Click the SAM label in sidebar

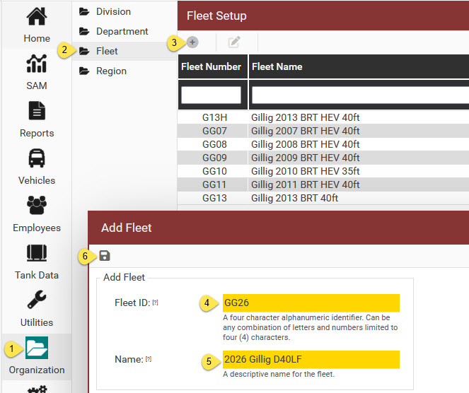pyautogui.click(x=37, y=86)
